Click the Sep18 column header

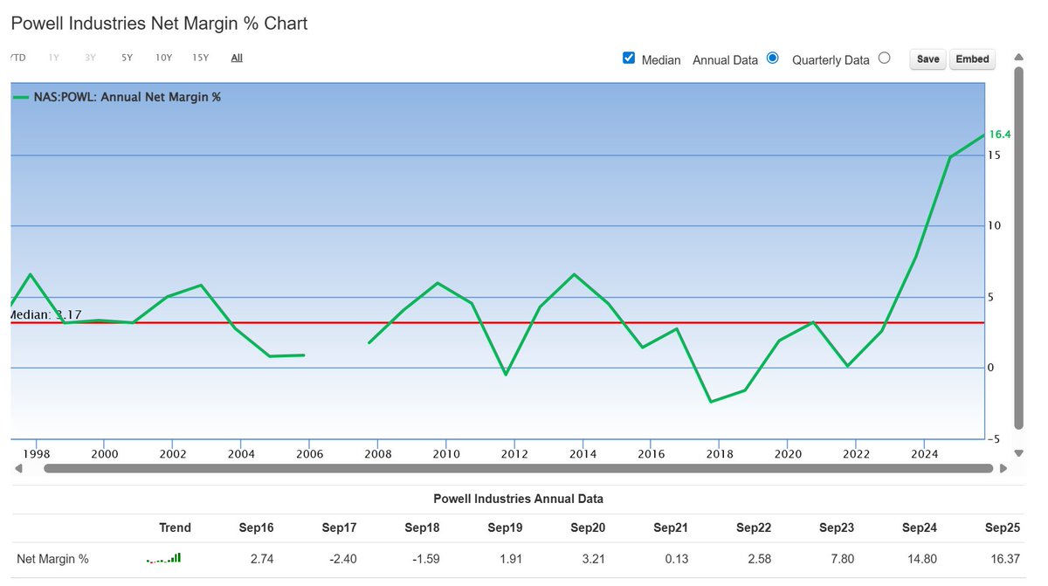(x=422, y=527)
